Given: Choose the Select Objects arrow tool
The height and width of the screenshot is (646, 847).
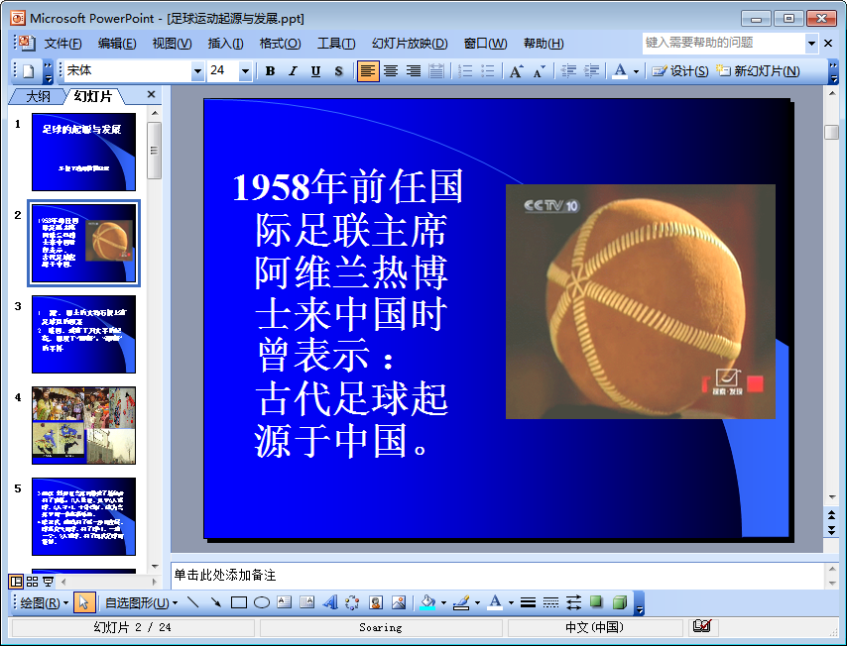Looking at the screenshot, I should pyautogui.click(x=83, y=602).
